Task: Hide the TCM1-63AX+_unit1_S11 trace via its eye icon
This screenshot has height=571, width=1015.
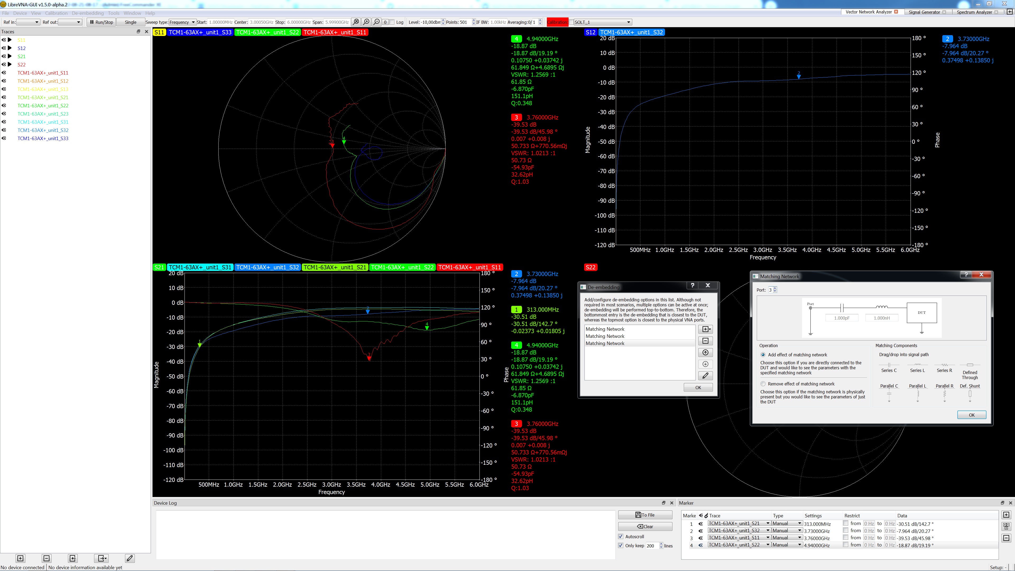Action: tap(4, 73)
